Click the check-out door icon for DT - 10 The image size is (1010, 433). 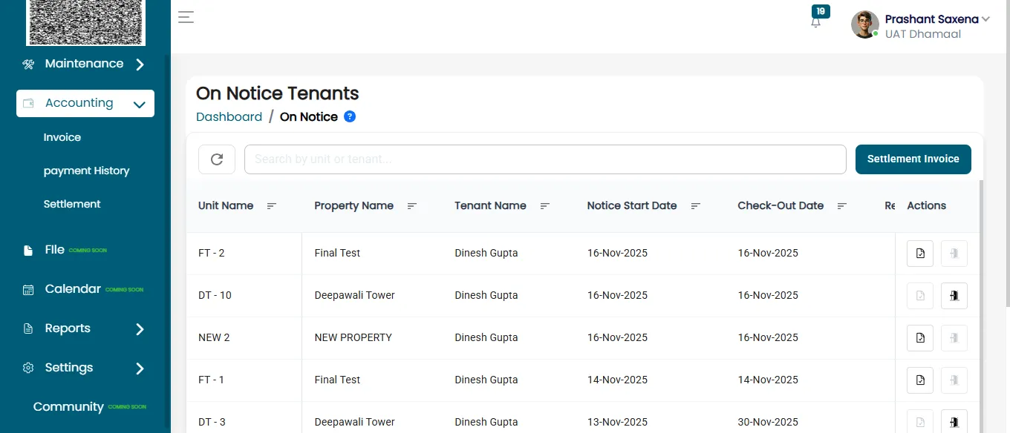click(954, 296)
